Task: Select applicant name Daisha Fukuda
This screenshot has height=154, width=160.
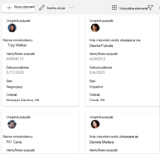Action: 101,46
